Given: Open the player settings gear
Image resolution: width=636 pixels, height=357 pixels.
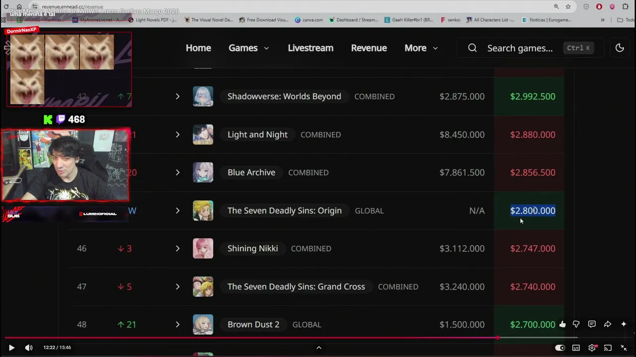Looking at the screenshot, I should [x=592, y=348].
